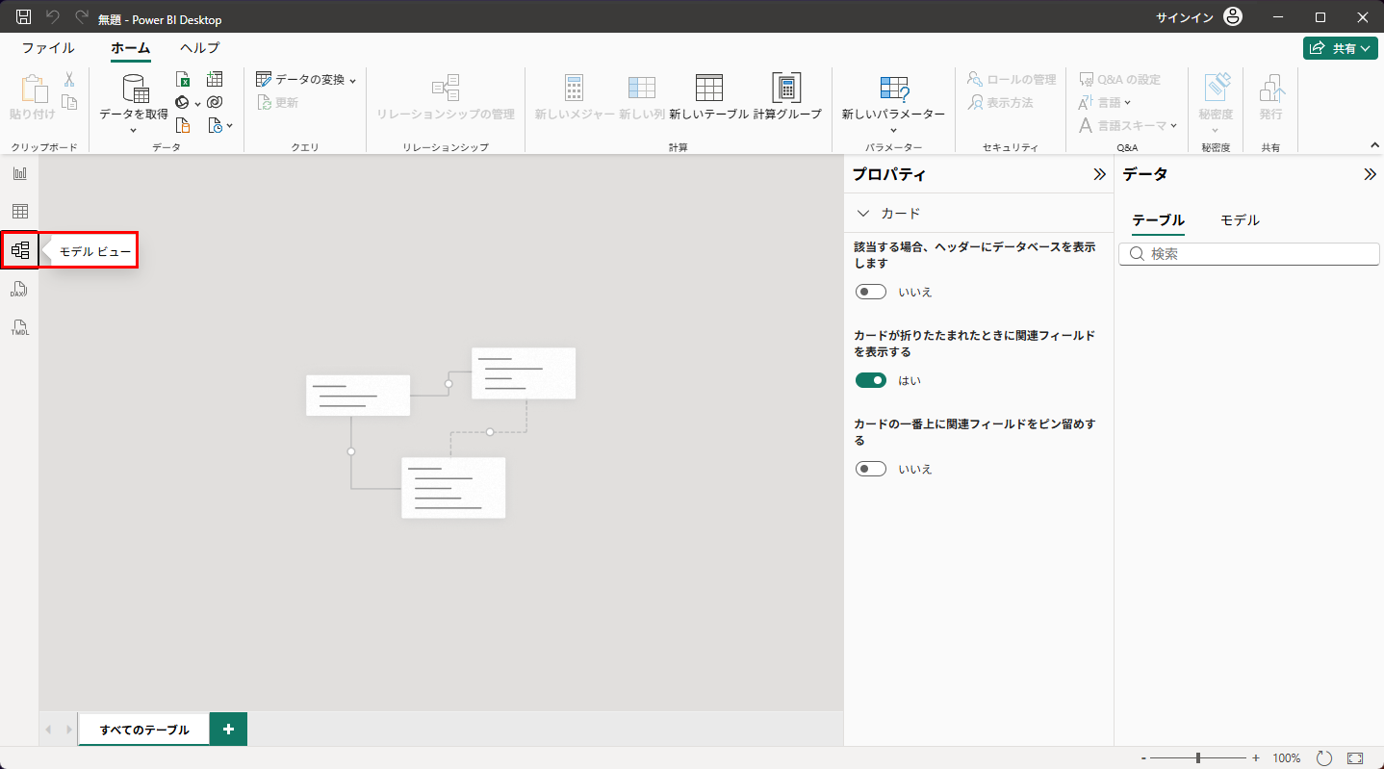Click the 発行 publish icon
This screenshot has height=769, width=1384.
[x=1271, y=88]
